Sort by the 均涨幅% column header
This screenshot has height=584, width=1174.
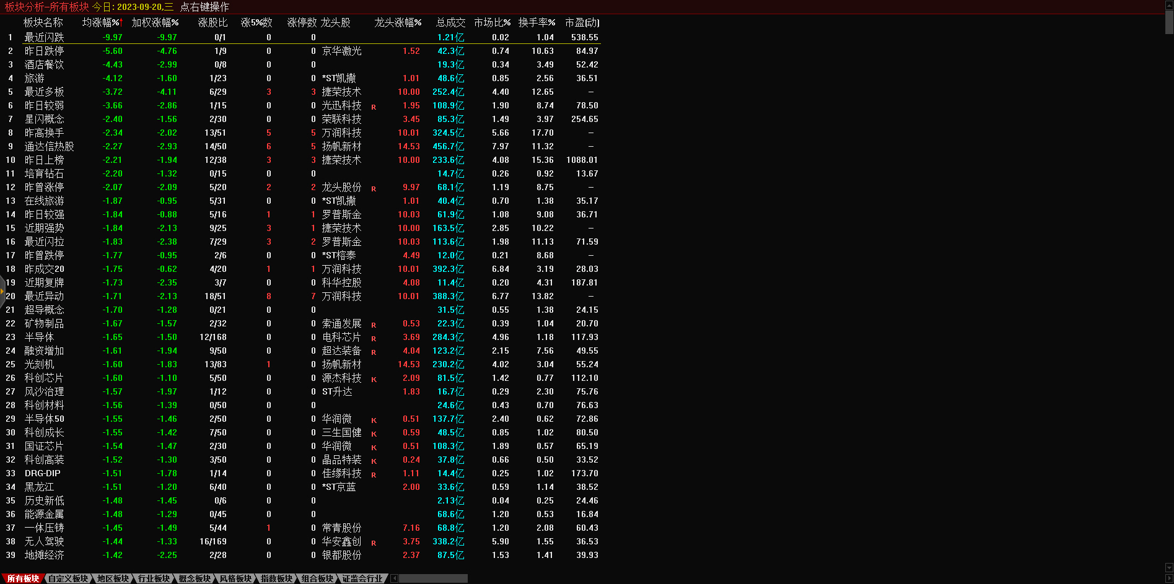pyautogui.click(x=102, y=22)
